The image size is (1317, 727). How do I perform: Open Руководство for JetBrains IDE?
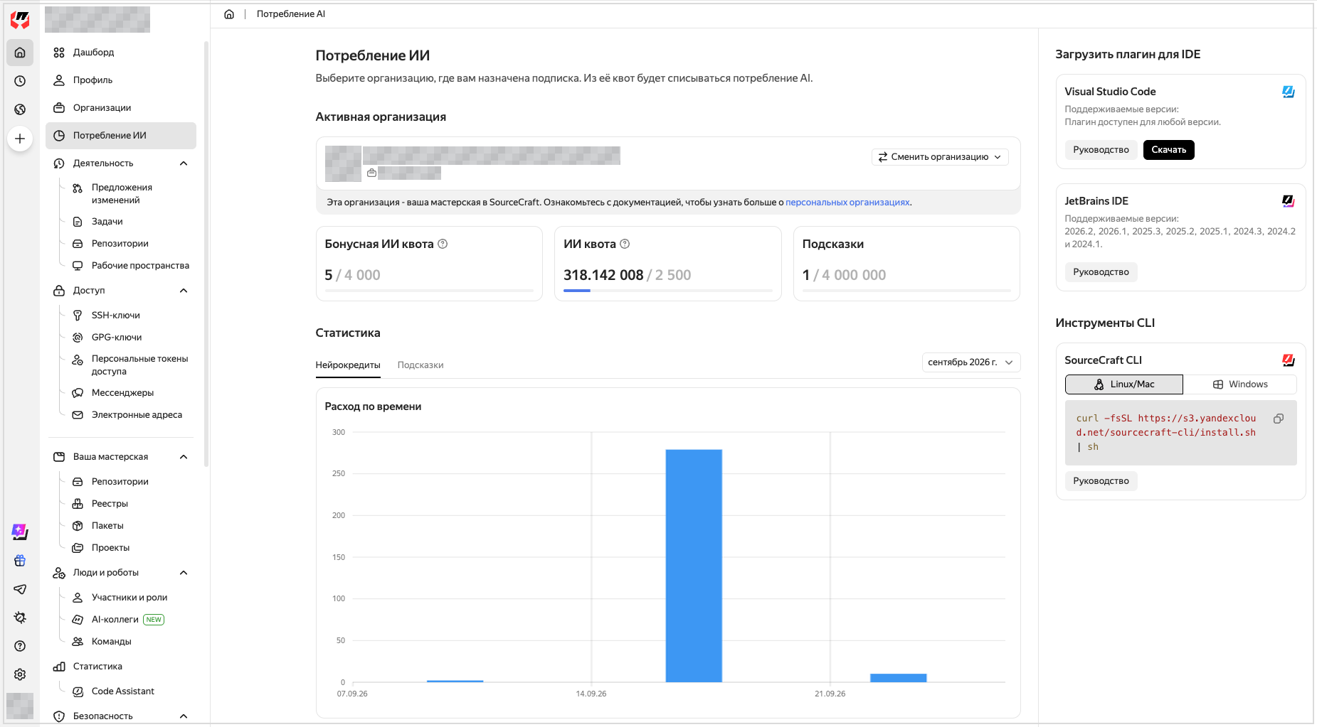tap(1101, 272)
